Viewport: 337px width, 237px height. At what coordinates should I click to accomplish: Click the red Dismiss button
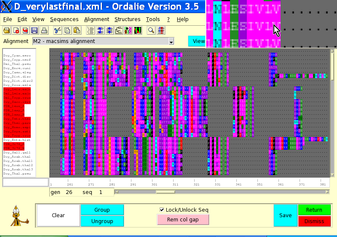[x=314, y=221]
